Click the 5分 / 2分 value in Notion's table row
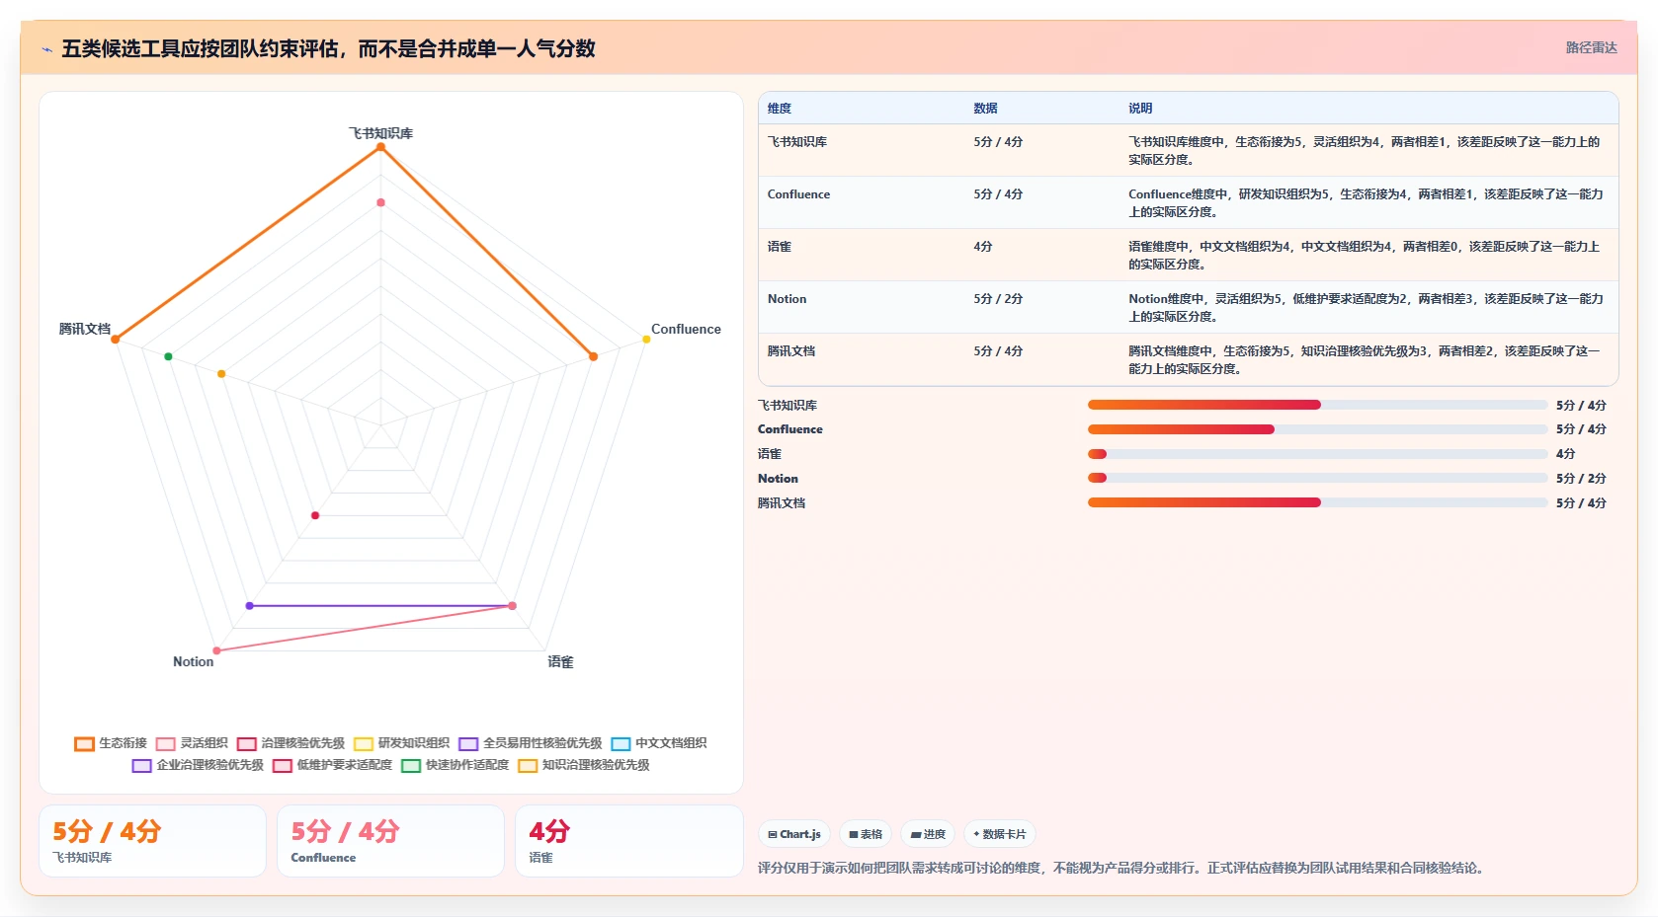The height and width of the screenshot is (917, 1658). (x=998, y=299)
